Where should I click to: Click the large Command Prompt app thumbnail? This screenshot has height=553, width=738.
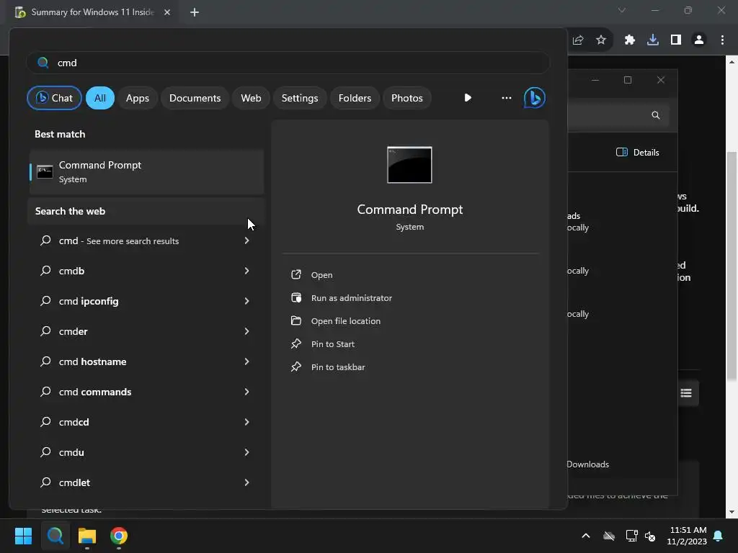click(x=409, y=165)
